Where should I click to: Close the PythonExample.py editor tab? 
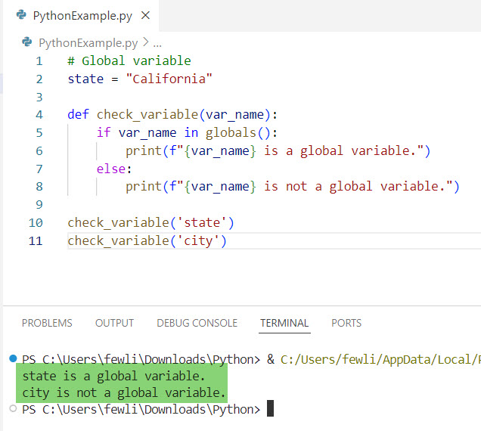pyautogui.click(x=145, y=15)
